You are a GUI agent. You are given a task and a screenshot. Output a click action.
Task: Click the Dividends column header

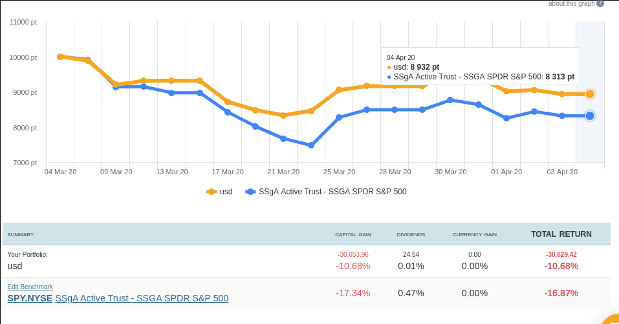[x=411, y=234]
